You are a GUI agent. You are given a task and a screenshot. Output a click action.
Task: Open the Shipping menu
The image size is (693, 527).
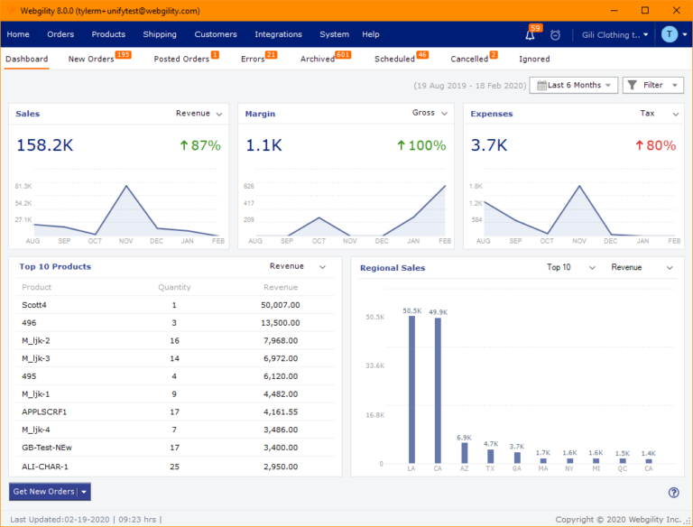160,34
